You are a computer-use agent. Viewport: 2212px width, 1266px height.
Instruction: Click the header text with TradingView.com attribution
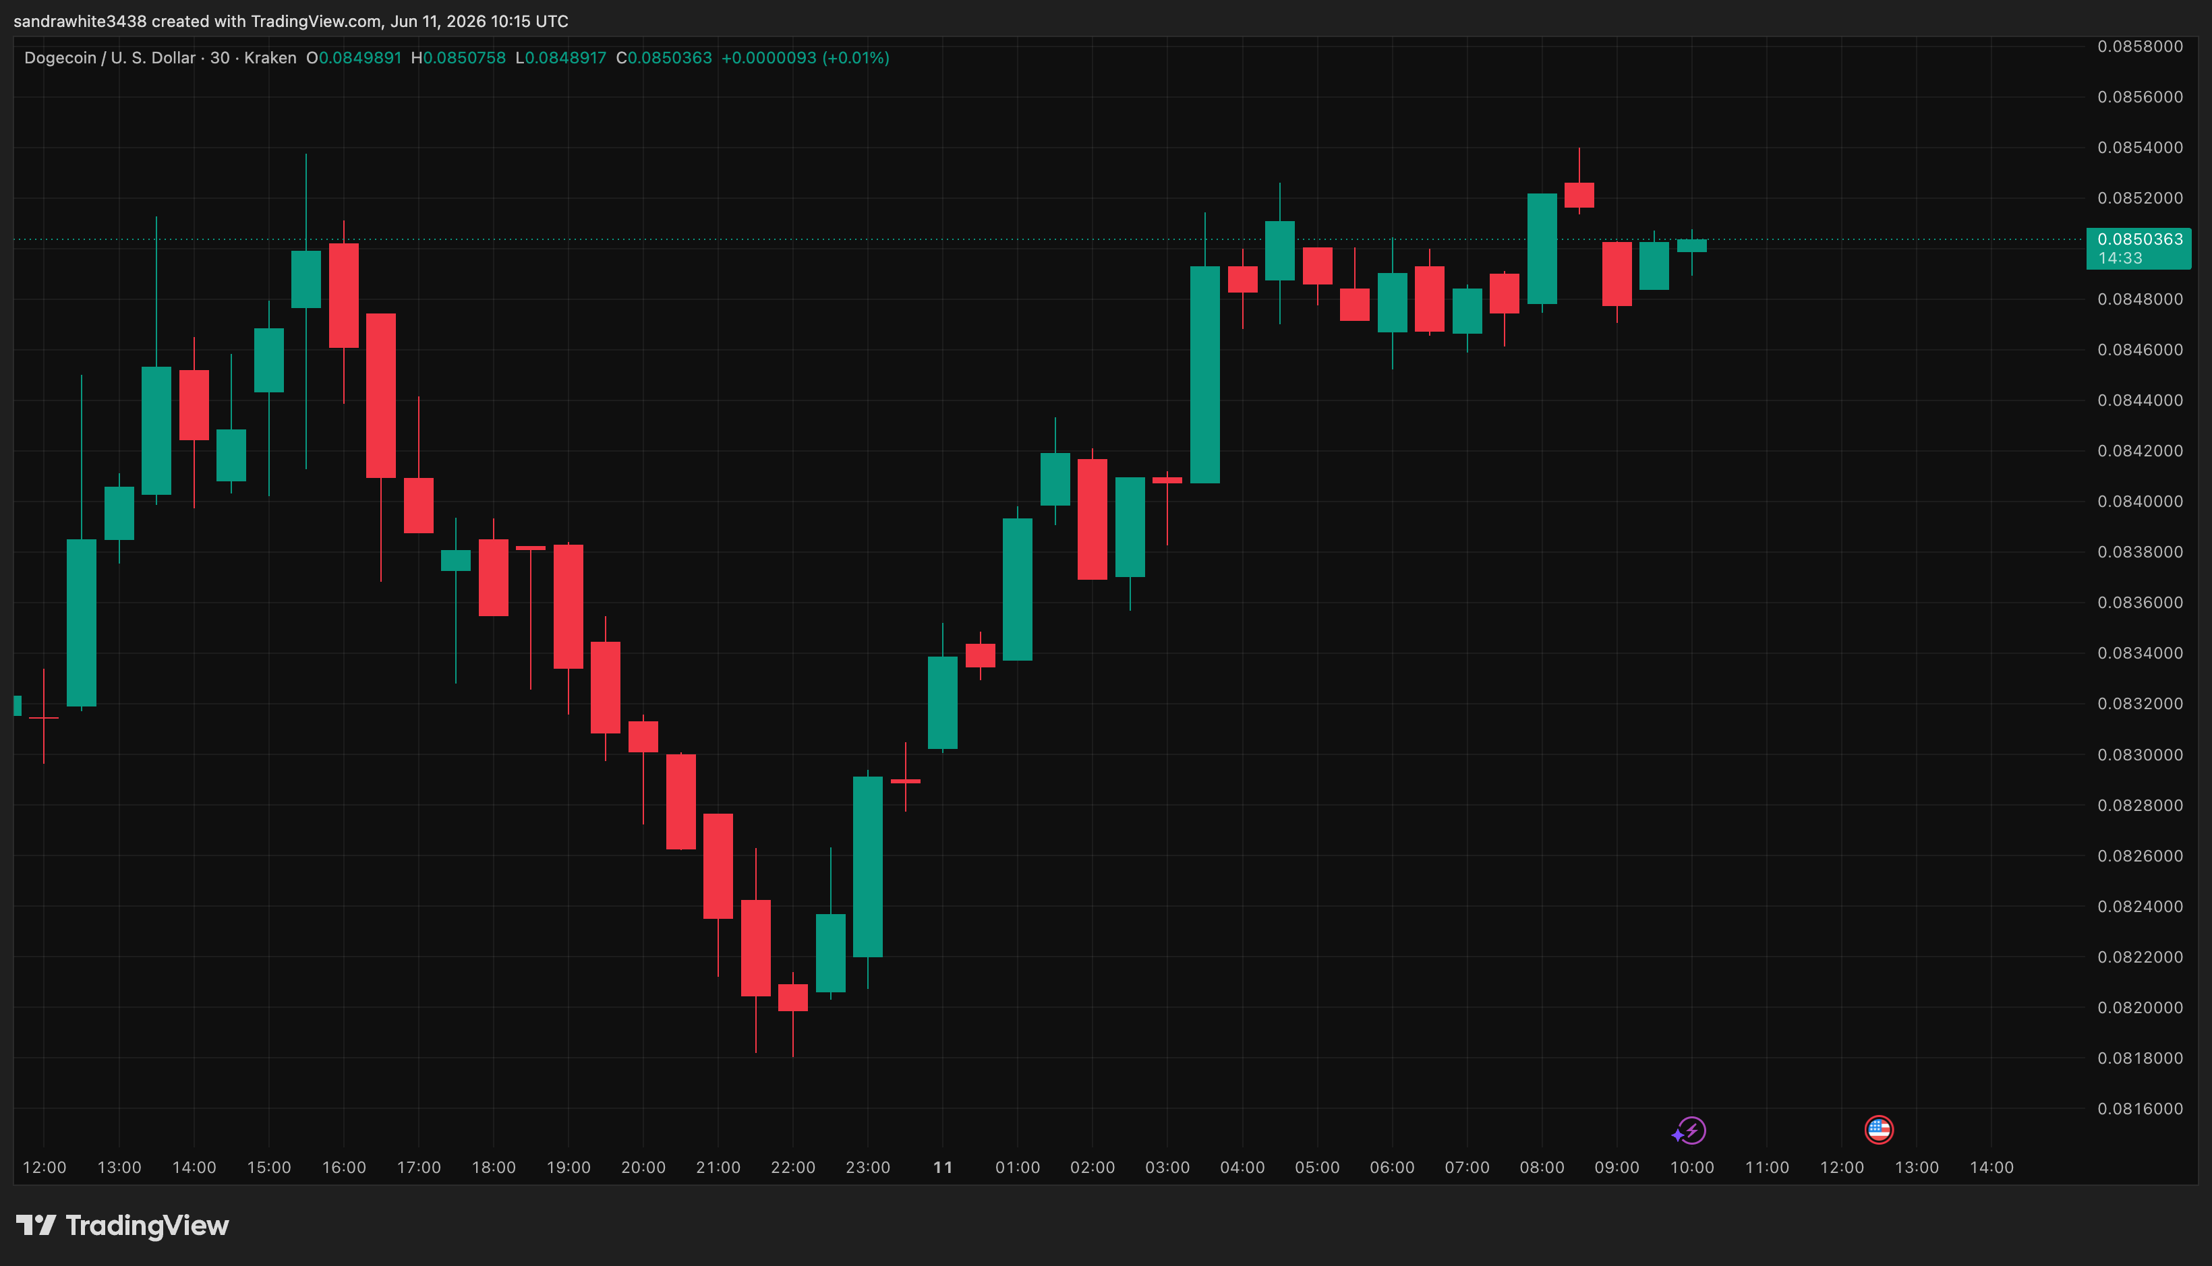click(291, 21)
